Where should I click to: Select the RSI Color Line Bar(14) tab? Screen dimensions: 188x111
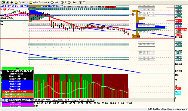coord(18,100)
